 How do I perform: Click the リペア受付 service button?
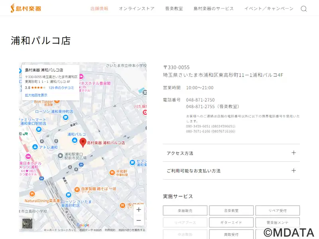278,211
